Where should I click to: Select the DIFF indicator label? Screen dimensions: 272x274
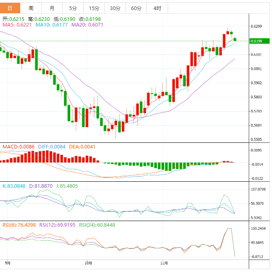(x=51, y=147)
